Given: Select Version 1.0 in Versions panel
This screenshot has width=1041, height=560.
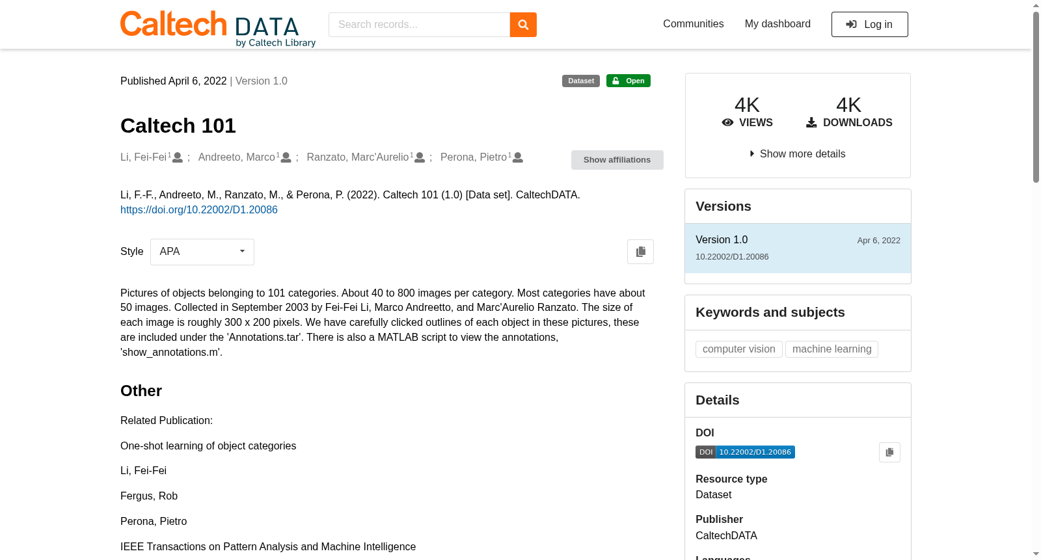Looking at the screenshot, I should tap(798, 248).
